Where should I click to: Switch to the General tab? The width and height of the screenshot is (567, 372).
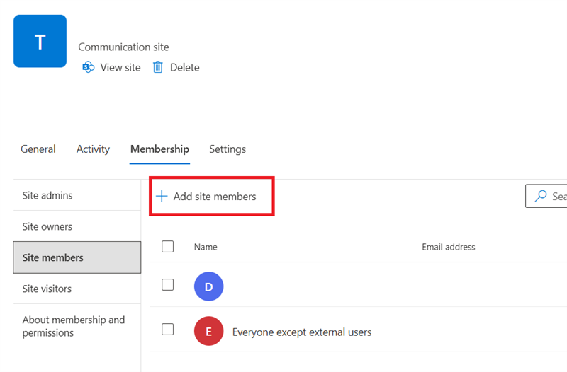[x=38, y=149]
